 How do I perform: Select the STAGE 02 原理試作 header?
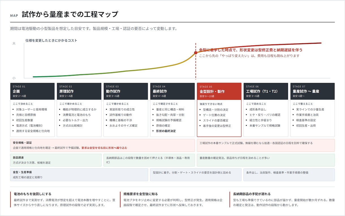click(79, 91)
